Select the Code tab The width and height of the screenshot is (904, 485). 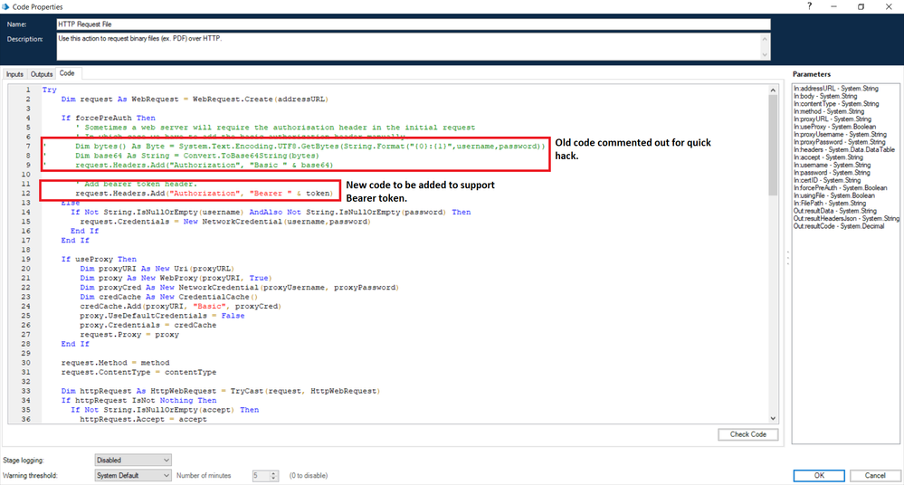pos(67,73)
